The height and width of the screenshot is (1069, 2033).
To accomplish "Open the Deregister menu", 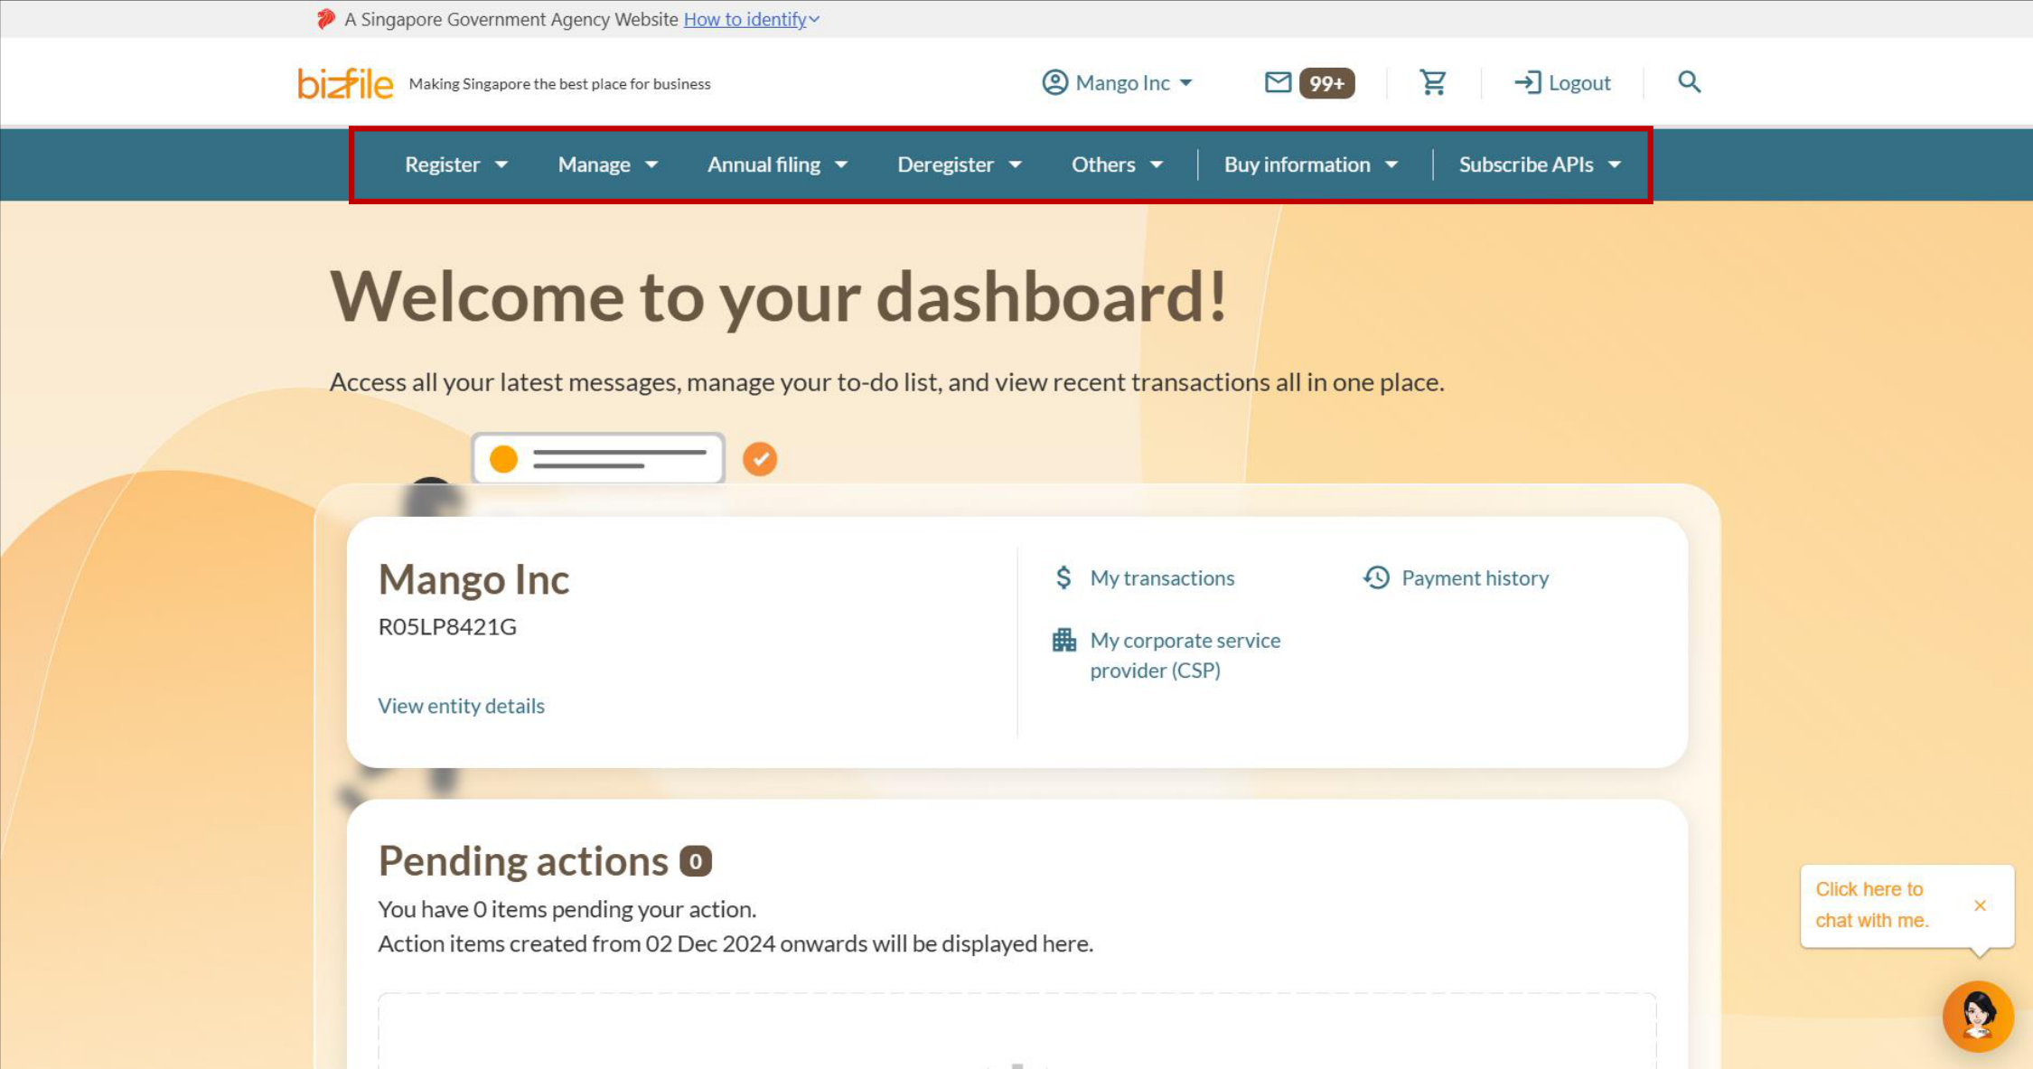I will (959, 164).
